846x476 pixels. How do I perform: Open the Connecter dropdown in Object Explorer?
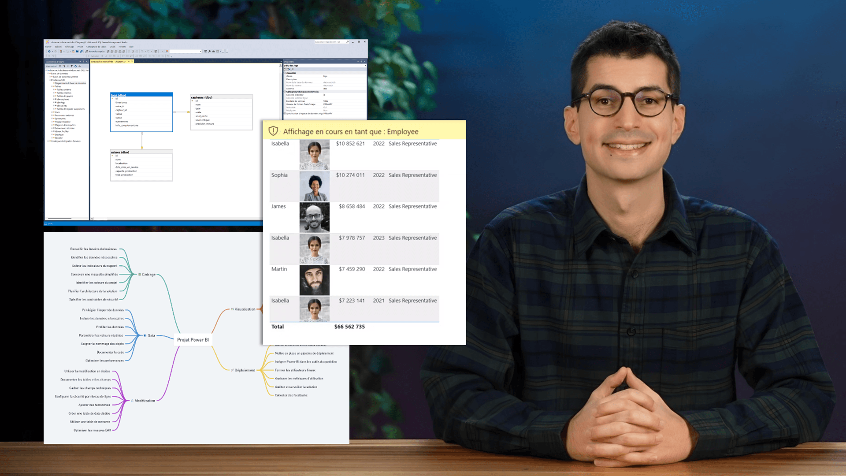(x=52, y=66)
